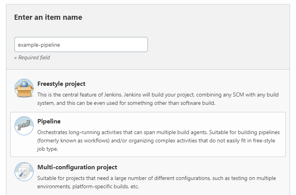Screen dimensions: 296x195
Task: Select the Freestyle project title
Action: (x=61, y=84)
